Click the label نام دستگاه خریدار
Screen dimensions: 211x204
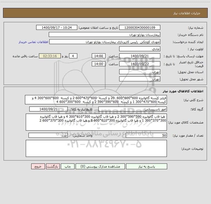(190, 35)
